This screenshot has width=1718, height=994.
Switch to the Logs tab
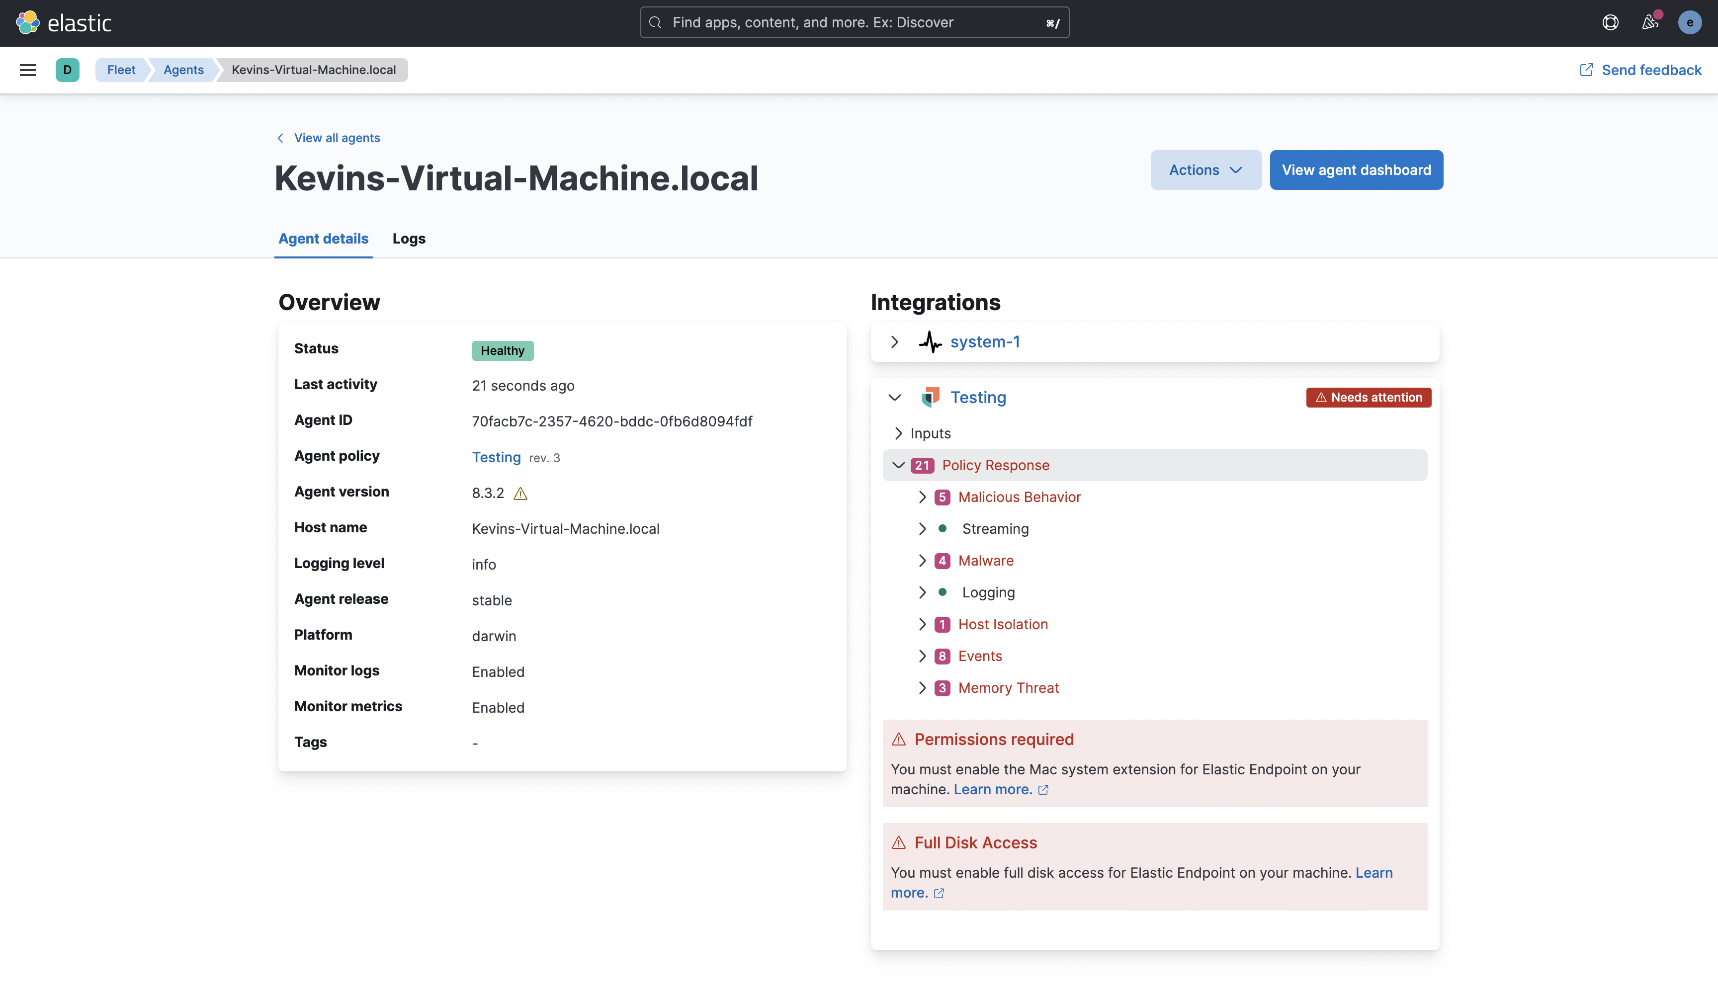click(408, 239)
